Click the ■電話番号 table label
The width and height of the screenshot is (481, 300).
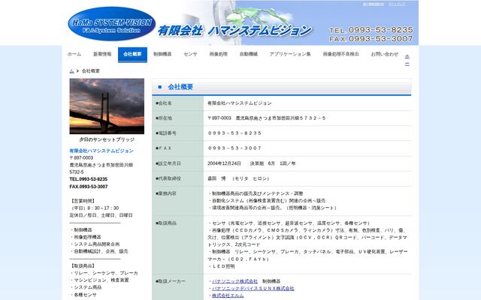coord(166,133)
